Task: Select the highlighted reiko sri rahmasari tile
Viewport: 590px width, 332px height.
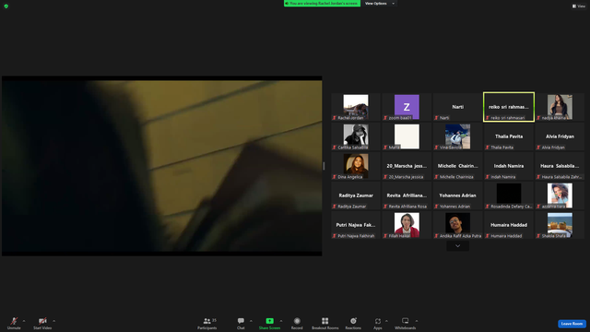Action: [x=509, y=107]
